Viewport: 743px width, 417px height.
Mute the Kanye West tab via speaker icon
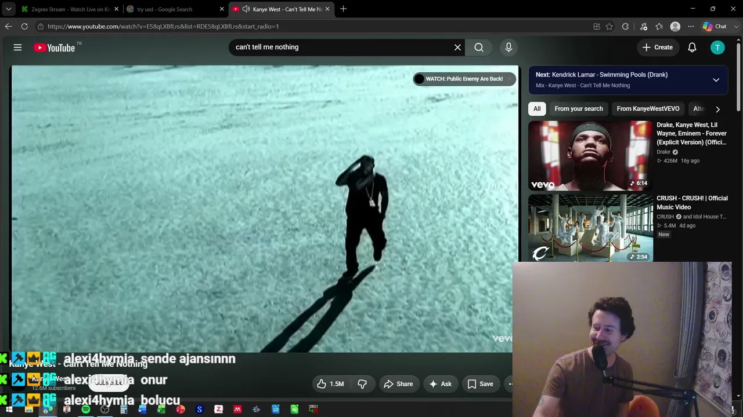coord(246,9)
